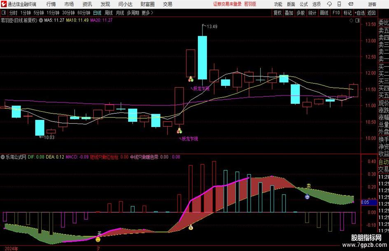This screenshot has width=389, height=251.
Task: Switch to 月线 monthly period tab
Action: coord(120,13)
